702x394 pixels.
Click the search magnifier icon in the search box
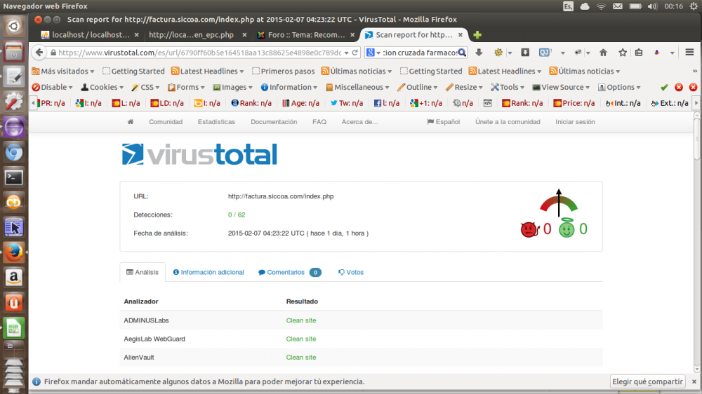tap(462, 53)
